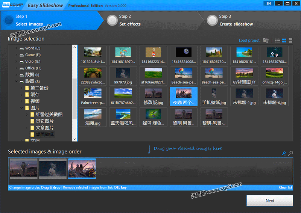Collapse the 图片 folder

pyautogui.click(x=22, y=108)
